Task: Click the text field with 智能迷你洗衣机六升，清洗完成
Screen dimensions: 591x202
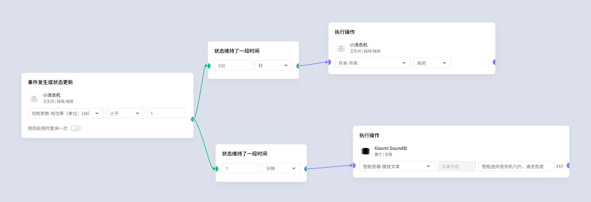Action: [515, 166]
